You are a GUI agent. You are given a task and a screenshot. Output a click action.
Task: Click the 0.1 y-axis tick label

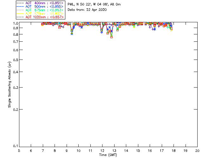16,146
